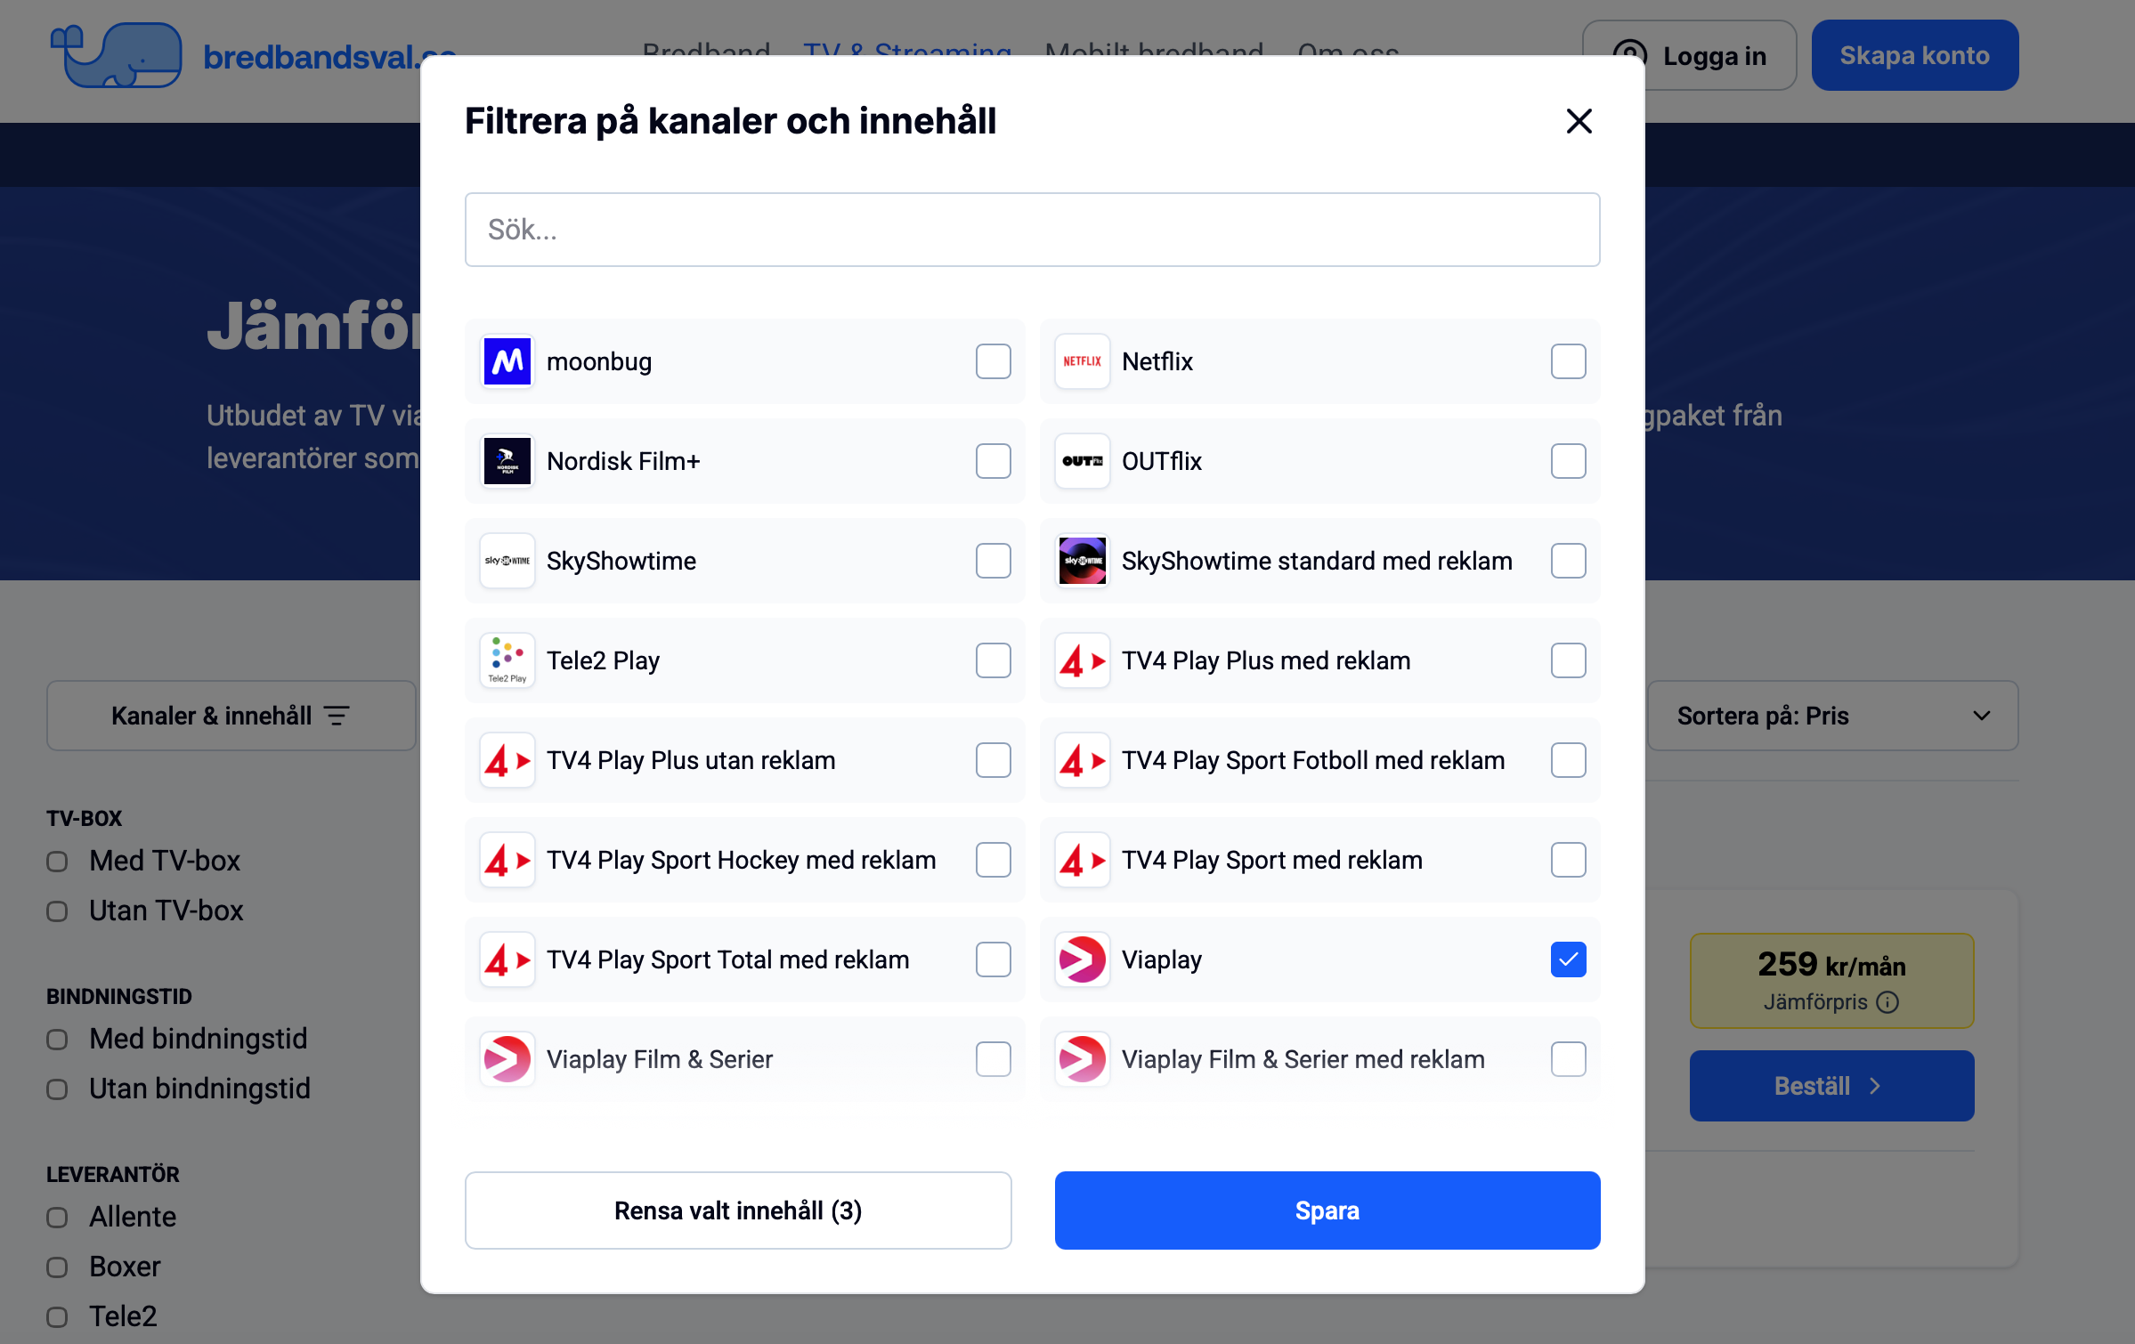Click the Spara button

coord(1327,1210)
